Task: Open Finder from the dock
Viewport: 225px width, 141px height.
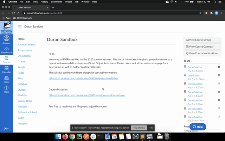Action: click(x=58, y=136)
